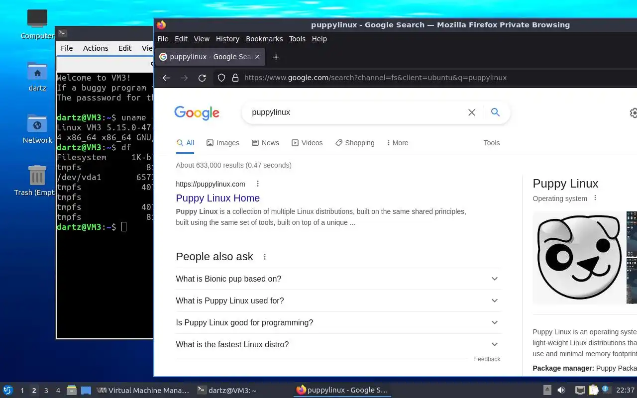This screenshot has height=398, width=637.
Task: Open Google search Tools options
Action: coord(491,143)
